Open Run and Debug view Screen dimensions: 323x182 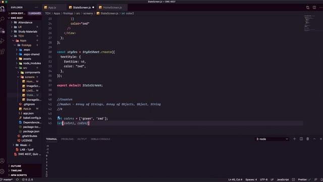point(3,41)
